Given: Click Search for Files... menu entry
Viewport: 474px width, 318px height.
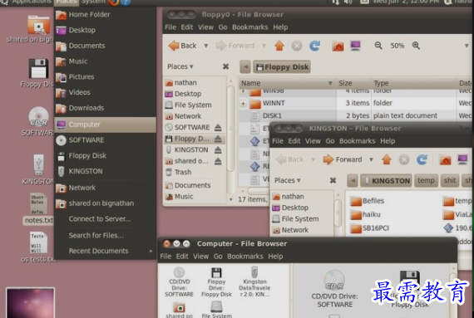Looking at the screenshot, I should pyautogui.click(x=105, y=235).
